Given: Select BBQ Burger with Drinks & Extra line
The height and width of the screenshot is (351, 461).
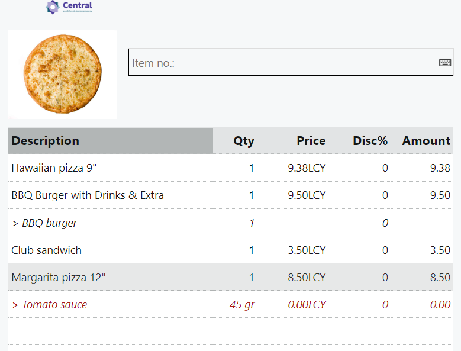Looking at the screenshot, I should tap(88, 195).
